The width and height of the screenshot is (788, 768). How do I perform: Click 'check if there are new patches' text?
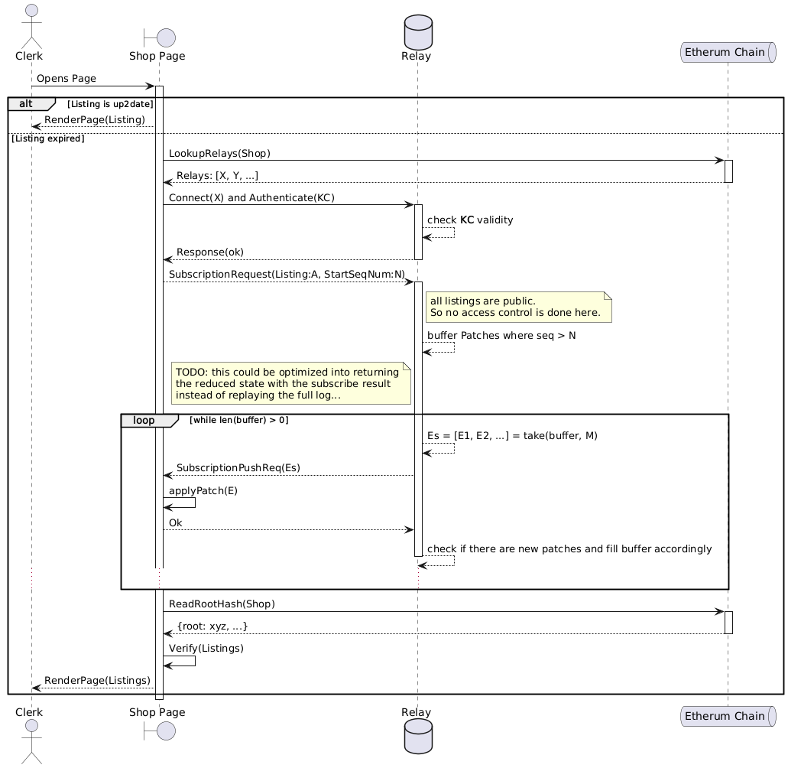point(569,548)
